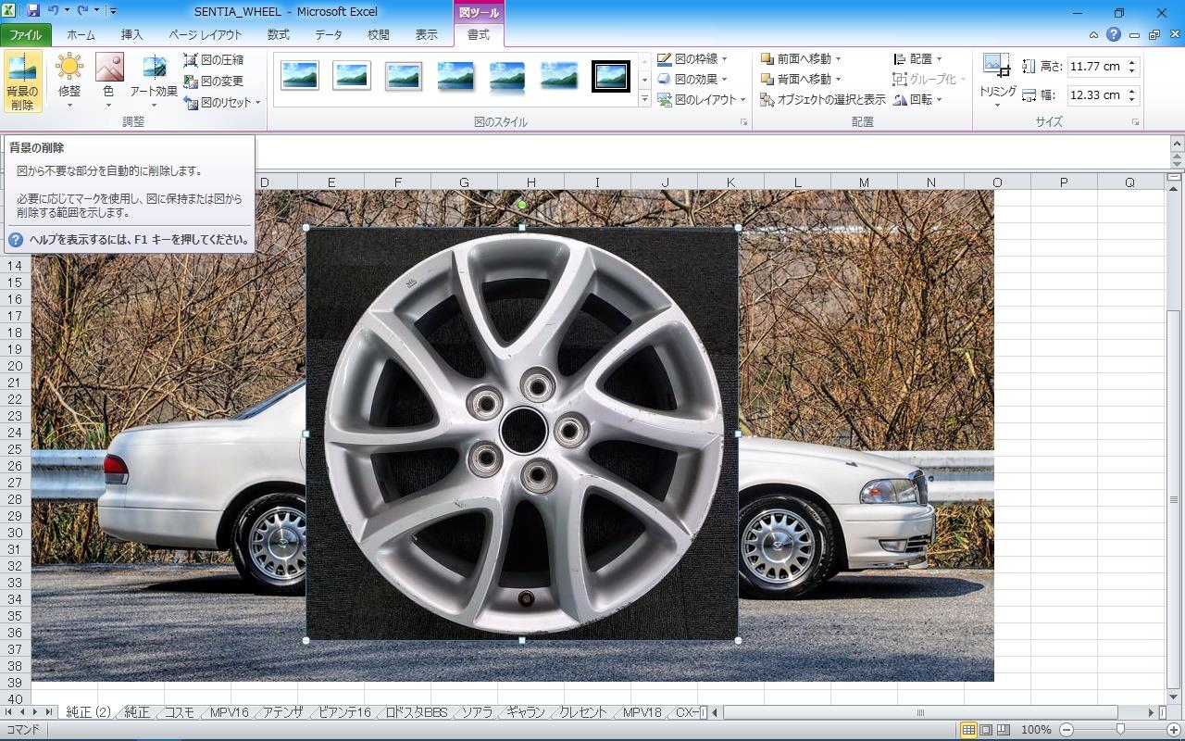Screen dimensions: 1185x741
Task: Switch to Page Break Preview in status bar
Action: 1004,730
